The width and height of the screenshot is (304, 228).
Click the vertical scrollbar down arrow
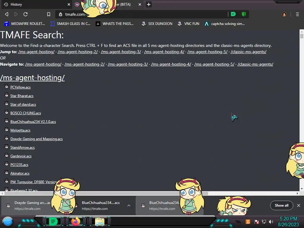tap(302, 189)
